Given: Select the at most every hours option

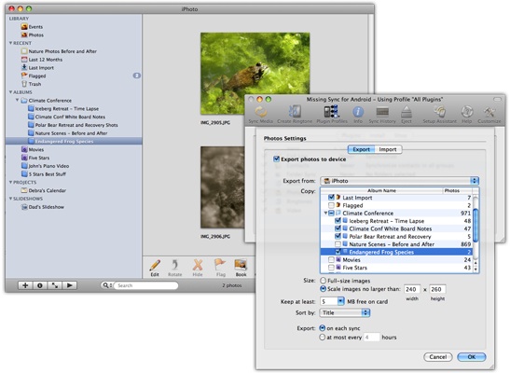Looking at the screenshot, I should [323, 338].
